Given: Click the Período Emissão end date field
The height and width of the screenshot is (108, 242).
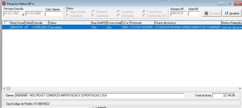Looking at the screenshot, I should 34,14.
